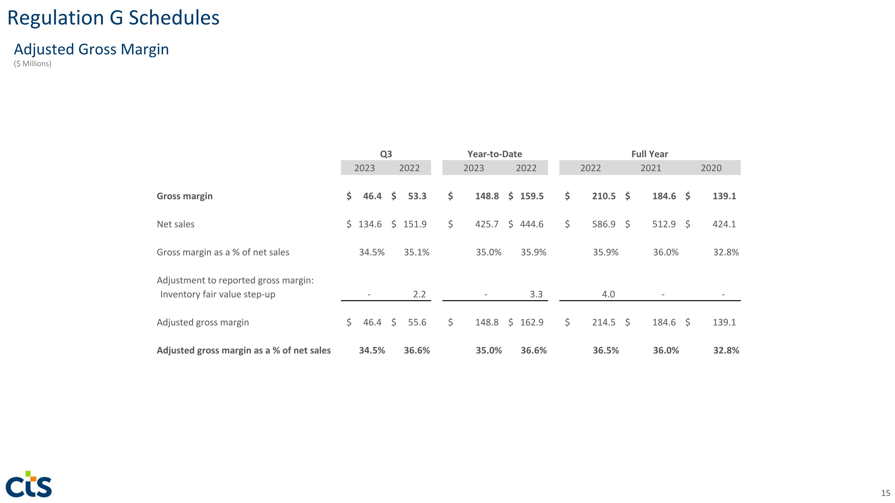Click the Inventory fair value step-up label
The image size is (895, 503).
[217, 294]
